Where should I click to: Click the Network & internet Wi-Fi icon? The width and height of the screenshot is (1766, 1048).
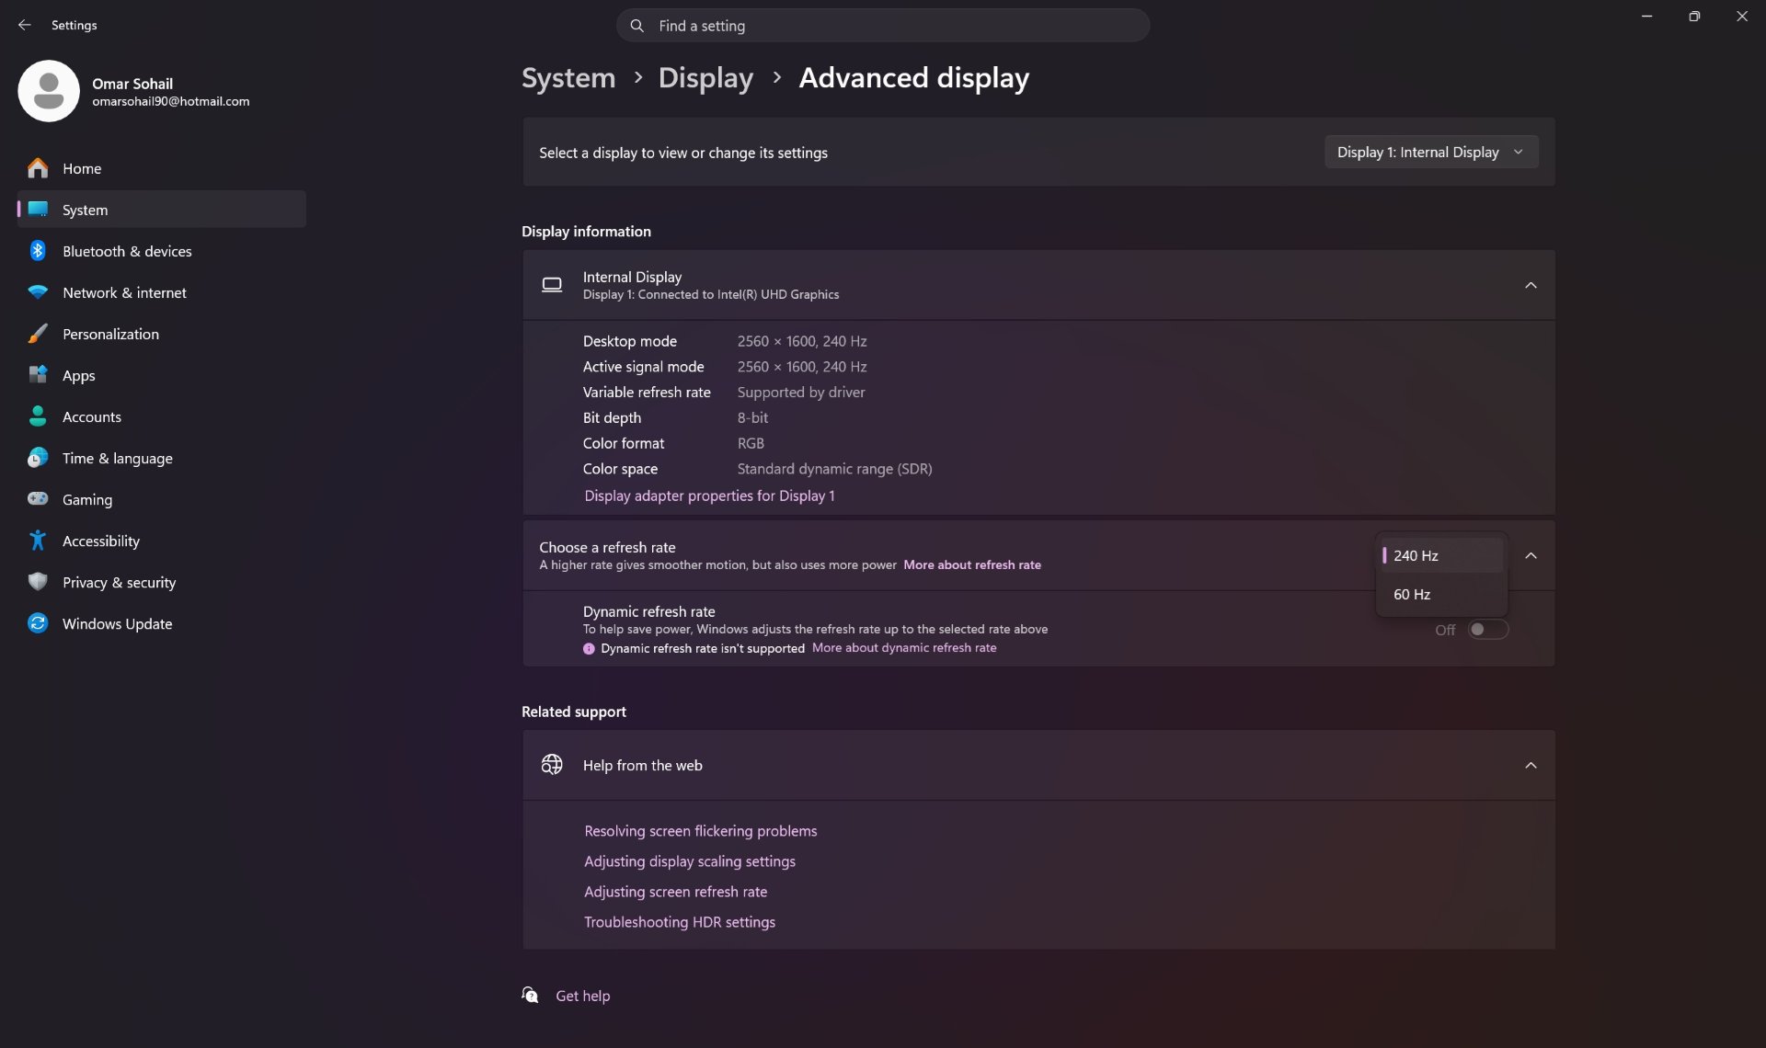coord(38,292)
